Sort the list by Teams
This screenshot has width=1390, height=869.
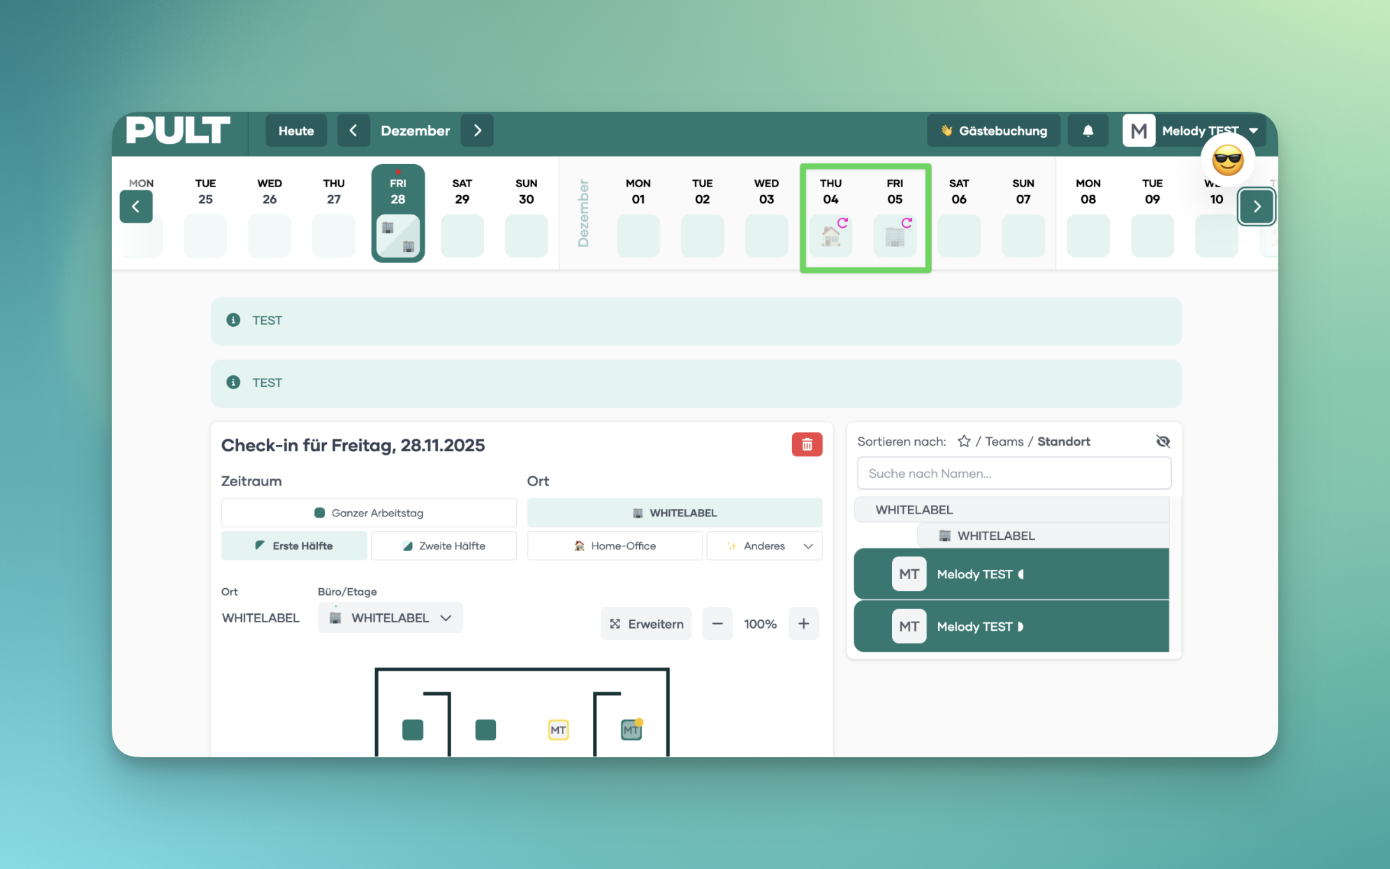pyautogui.click(x=1004, y=441)
